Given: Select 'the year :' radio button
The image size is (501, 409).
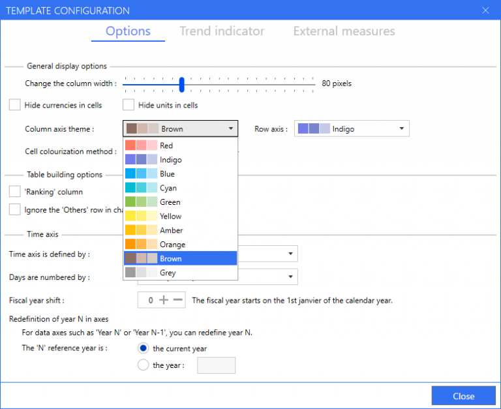Looking at the screenshot, I should click(x=143, y=365).
